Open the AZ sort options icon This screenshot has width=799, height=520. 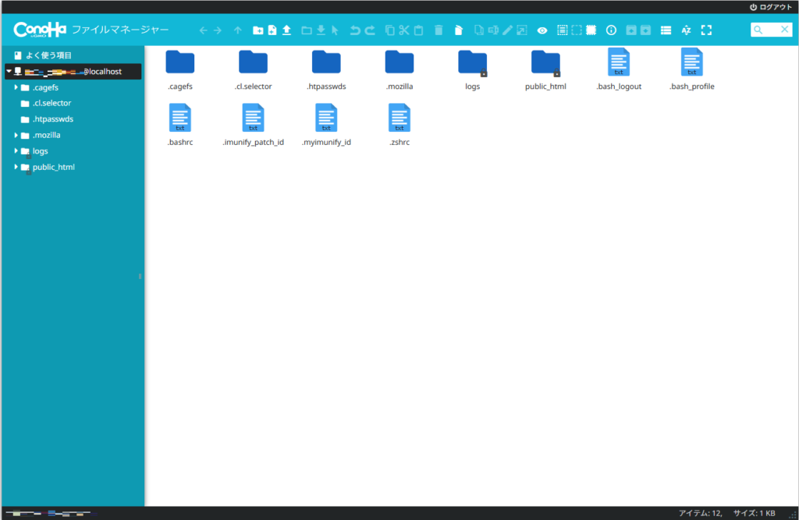(x=686, y=30)
